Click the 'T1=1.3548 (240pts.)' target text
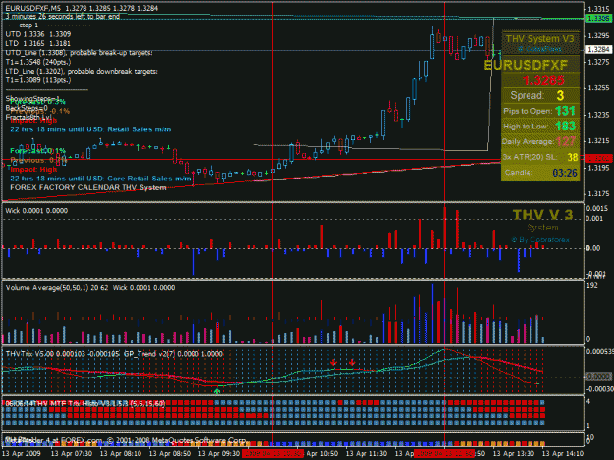Viewport: 614px width, 460px height. [x=38, y=62]
